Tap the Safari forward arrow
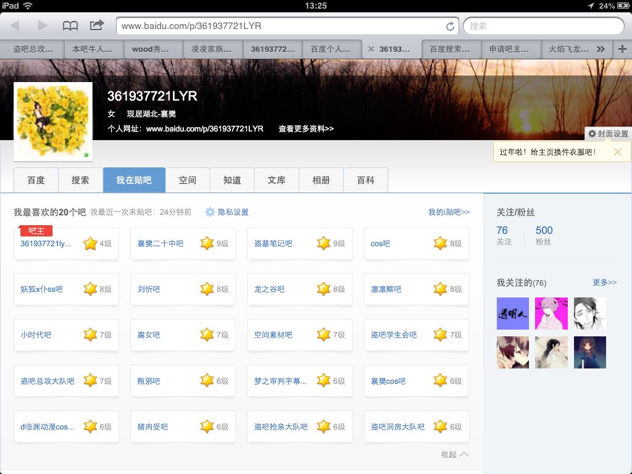The width and height of the screenshot is (632, 474). pyautogui.click(x=42, y=26)
